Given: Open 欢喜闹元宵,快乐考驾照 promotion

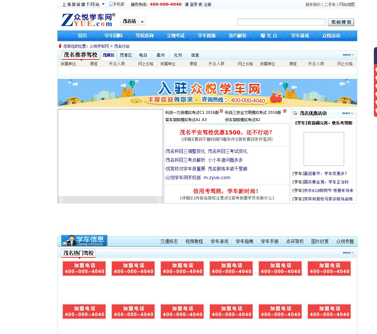Looking at the screenshot, I should [324, 123].
